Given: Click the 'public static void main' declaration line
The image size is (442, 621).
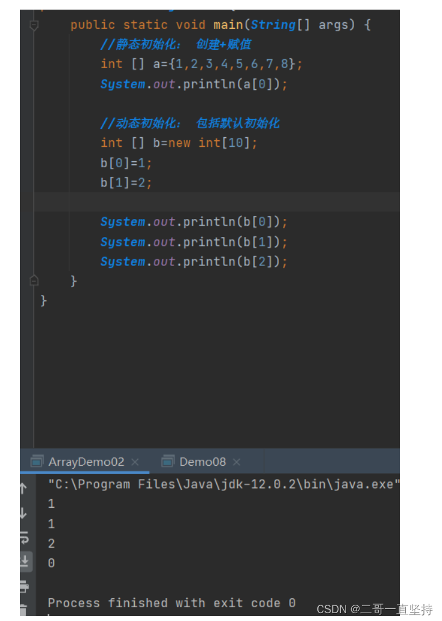Looking at the screenshot, I should coord(221,25).
